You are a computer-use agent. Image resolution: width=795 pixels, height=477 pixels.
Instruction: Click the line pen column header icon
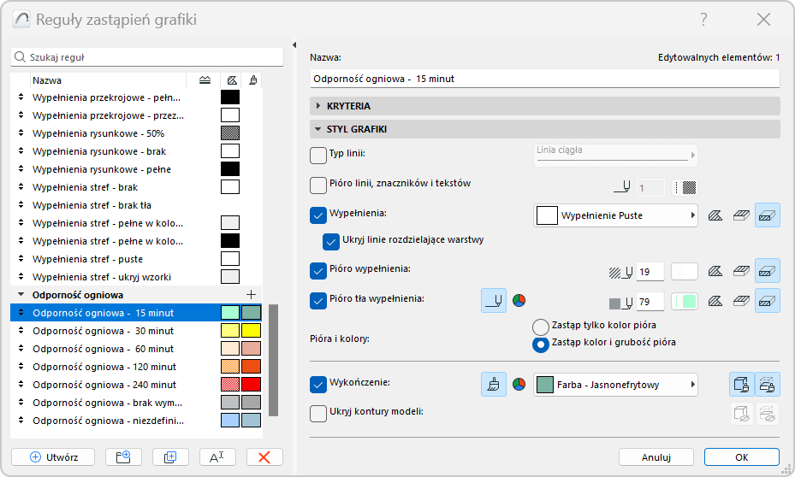tap(205, 80)
